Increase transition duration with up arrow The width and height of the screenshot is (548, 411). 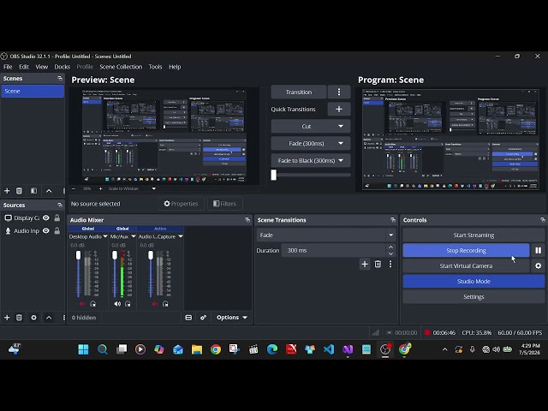click(390, 247)
